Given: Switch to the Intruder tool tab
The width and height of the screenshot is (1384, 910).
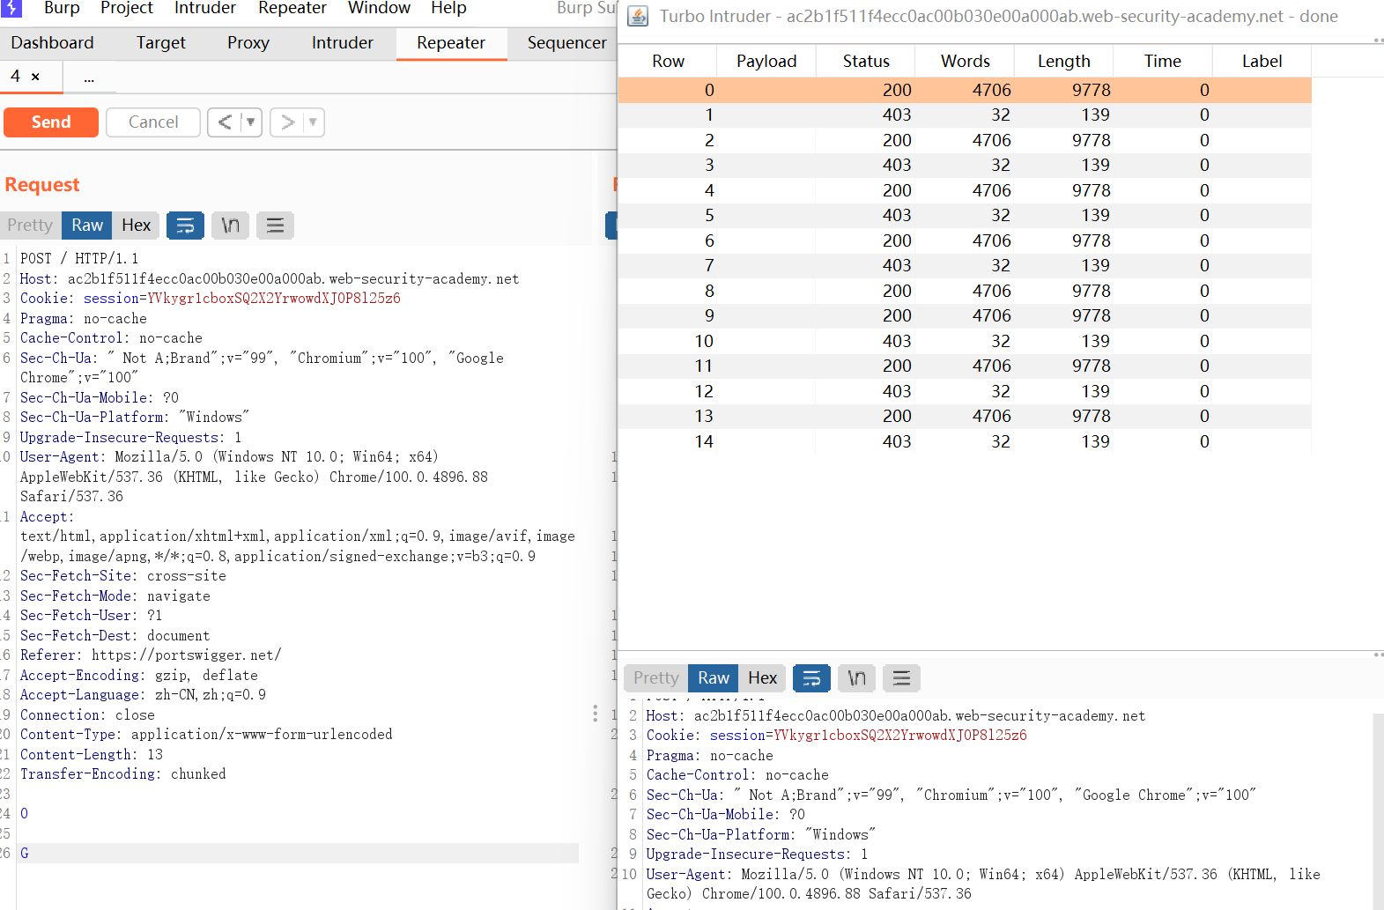Looking at the screenshot, I should point(343,43).
